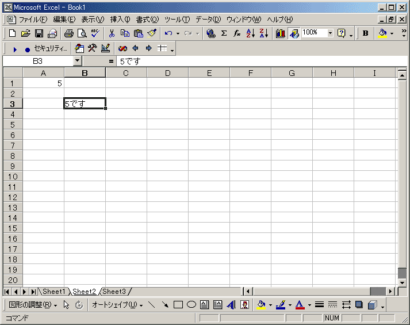Click the Copy icon
Viewport: 410px width, 325px height.
click(125, 33)
